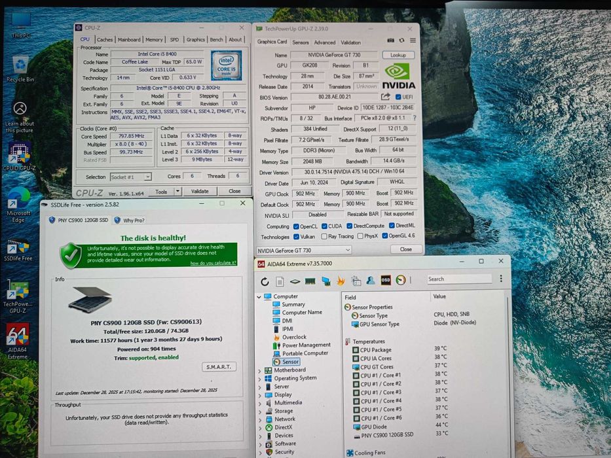Switch to Mainboard tab in CPU-Z

(129, 40)
